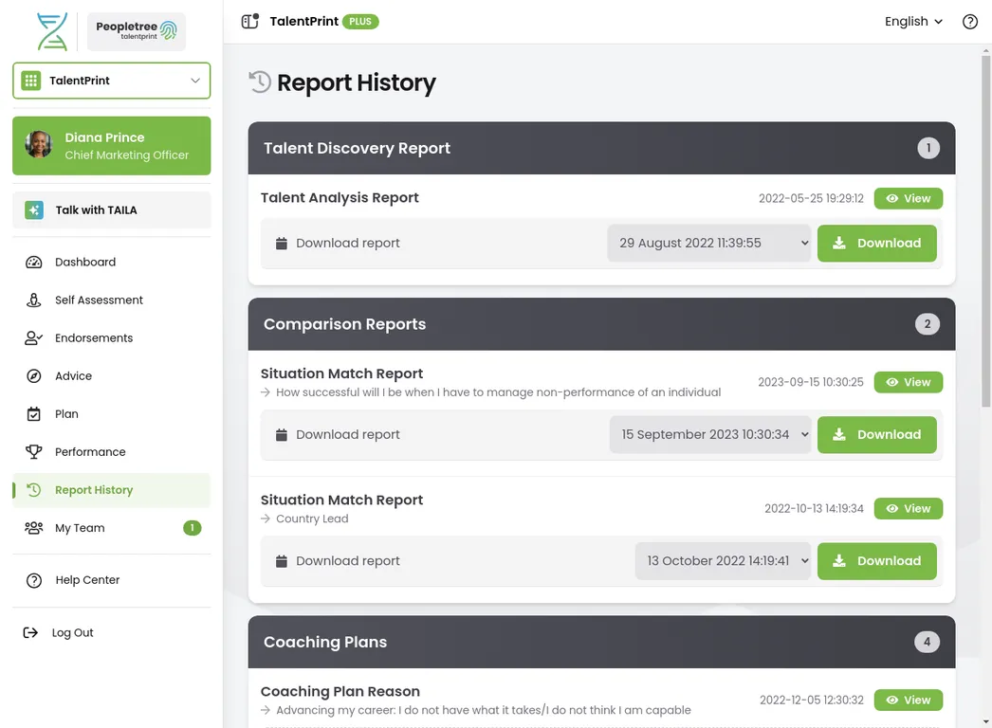Select Advice in the sidebar
Image resolution: width=992 pixels, height=728 pixels.
(x=111, y=375)
